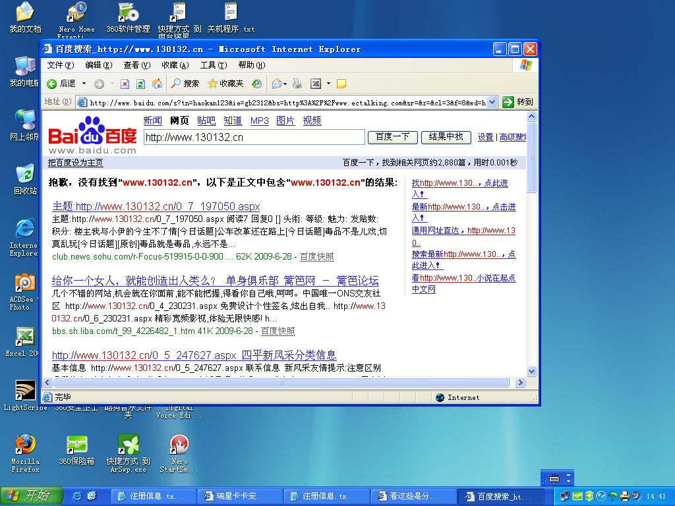
Task: Select the ACDSee Photo desktop icon
Action: (x=24, y=292)
